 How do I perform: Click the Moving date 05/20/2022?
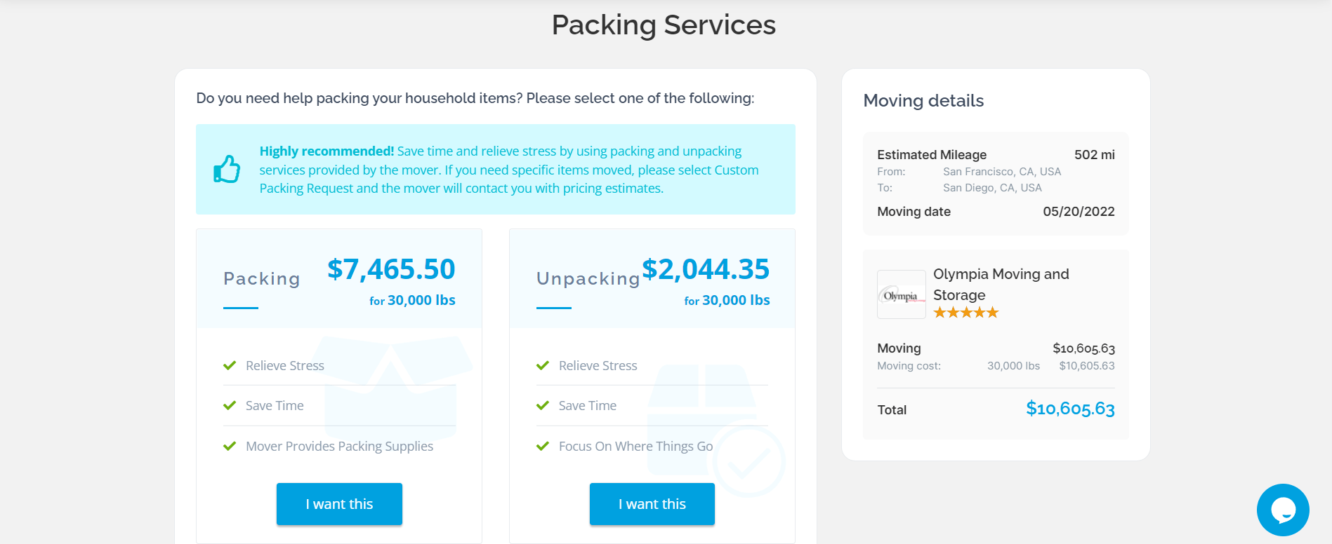click(x=1079, y=211)
